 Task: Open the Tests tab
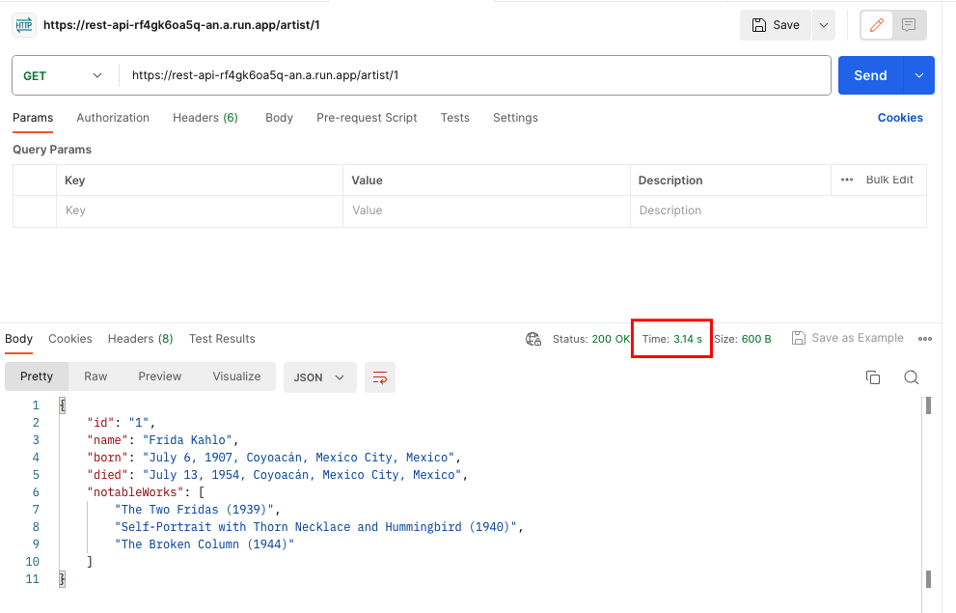click(454, 118)
